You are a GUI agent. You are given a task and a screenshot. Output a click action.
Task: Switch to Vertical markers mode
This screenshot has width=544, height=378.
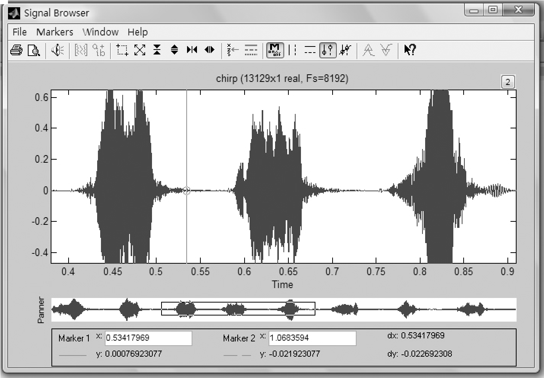293,50
